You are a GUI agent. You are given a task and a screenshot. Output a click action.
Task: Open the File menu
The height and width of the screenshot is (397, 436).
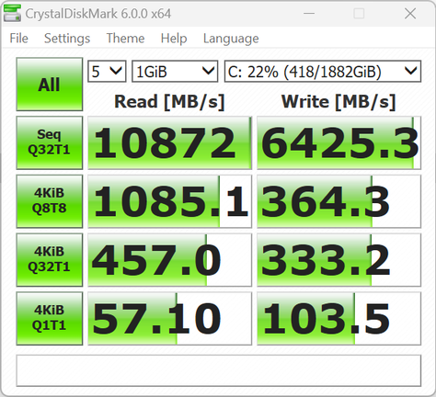[x=18, y=39]
